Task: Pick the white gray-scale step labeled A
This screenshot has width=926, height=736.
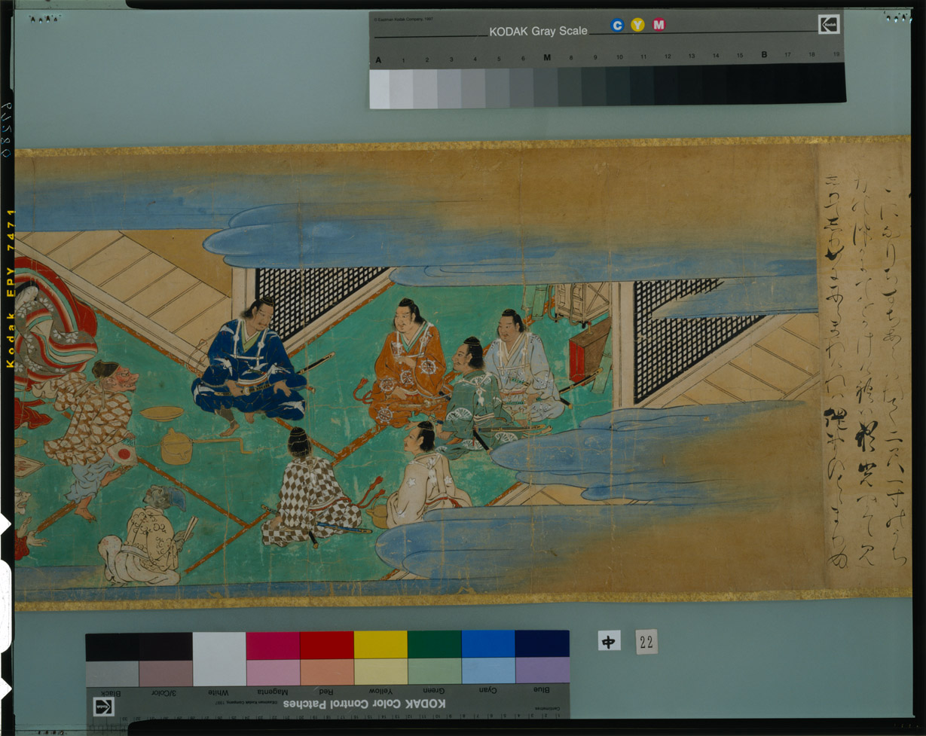Action: (380, 89)
